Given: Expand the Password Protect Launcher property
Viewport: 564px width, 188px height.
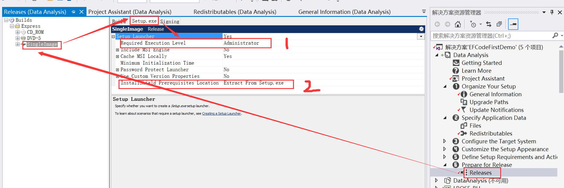Looking at the screenshot, I should pyautogui.click(x=118, y=70).
